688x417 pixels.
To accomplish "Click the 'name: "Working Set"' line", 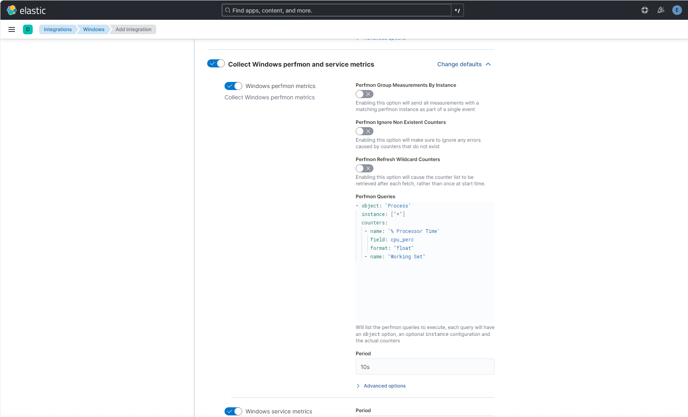I will point(395,257).
